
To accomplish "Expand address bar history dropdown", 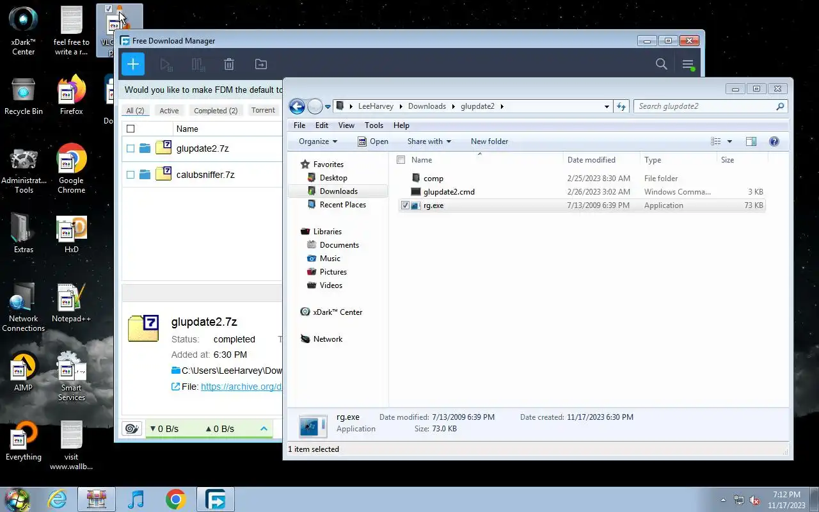I will coord(607,106).
